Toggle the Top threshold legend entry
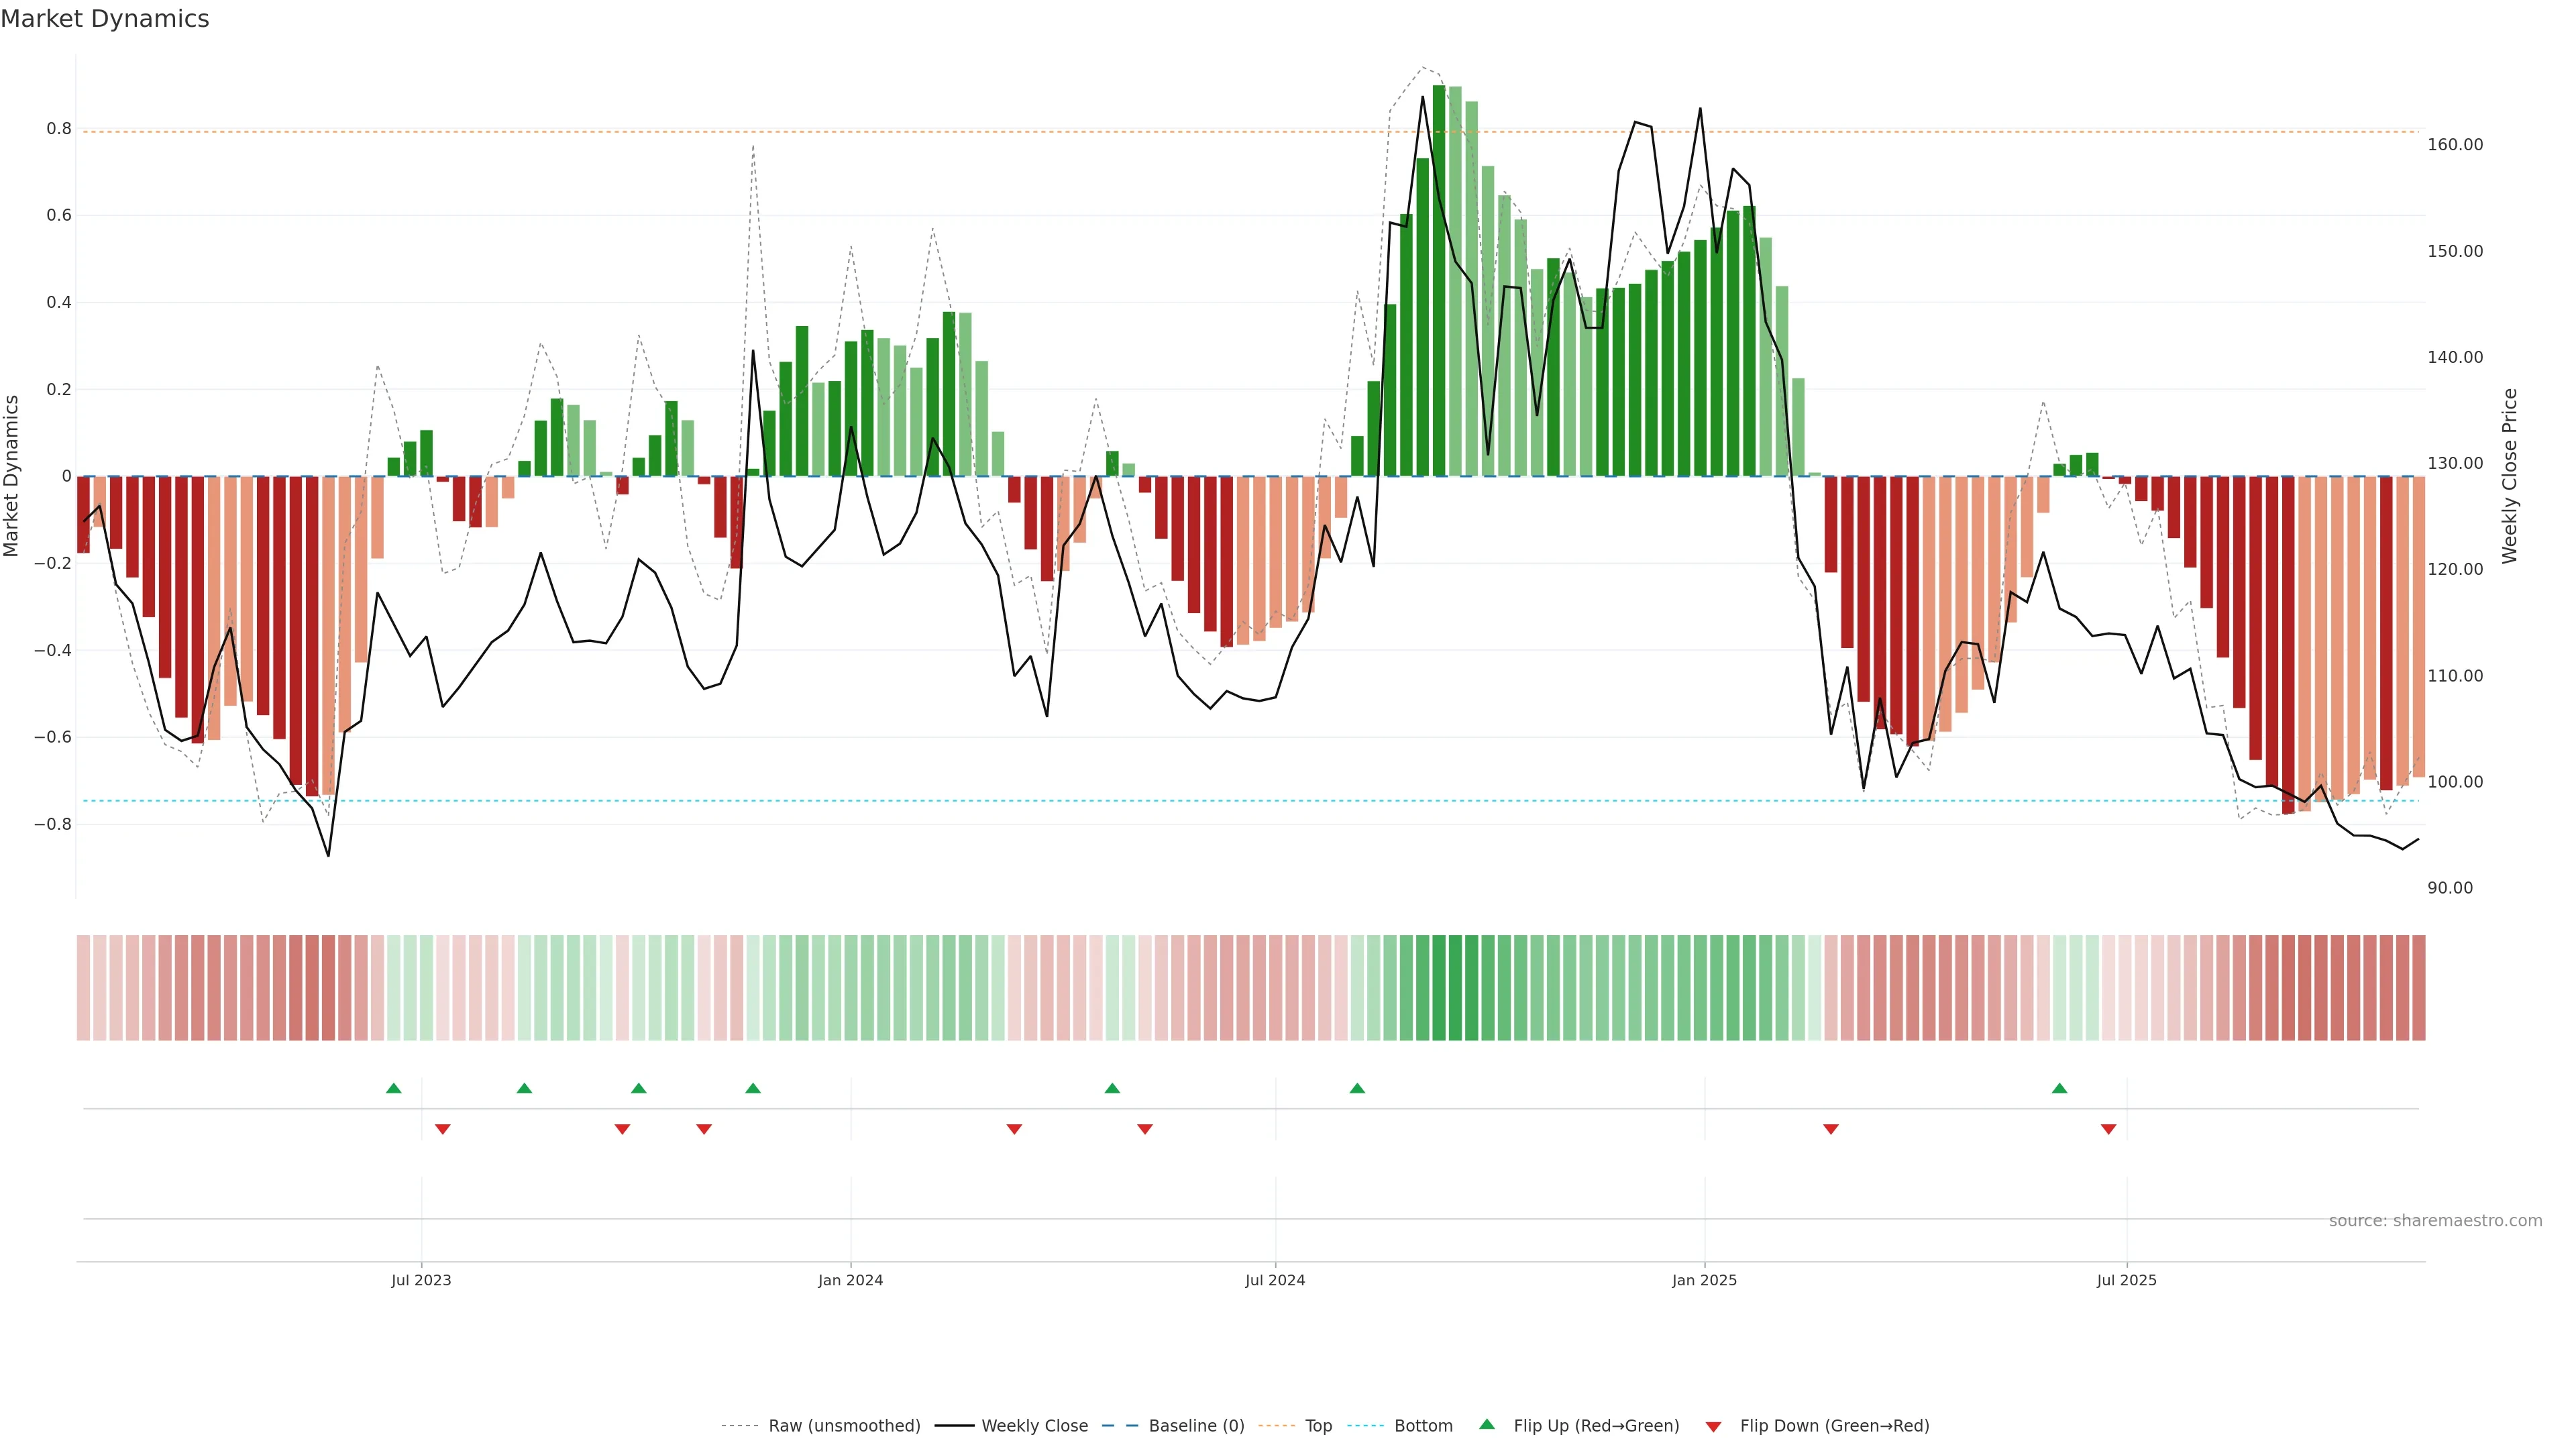The width and height of the screenshot is (2576, 1449). 1318,1426
